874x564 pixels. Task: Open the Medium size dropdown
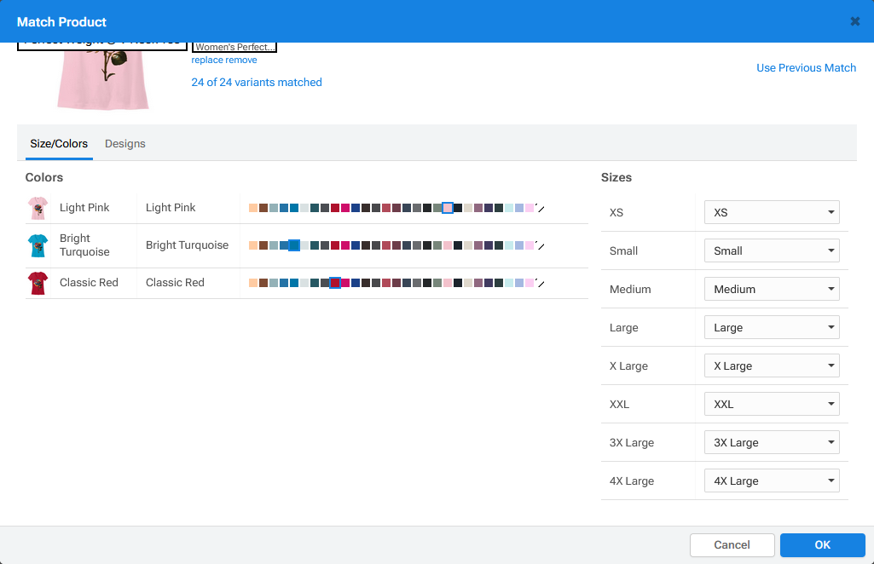tap(771, 289)
